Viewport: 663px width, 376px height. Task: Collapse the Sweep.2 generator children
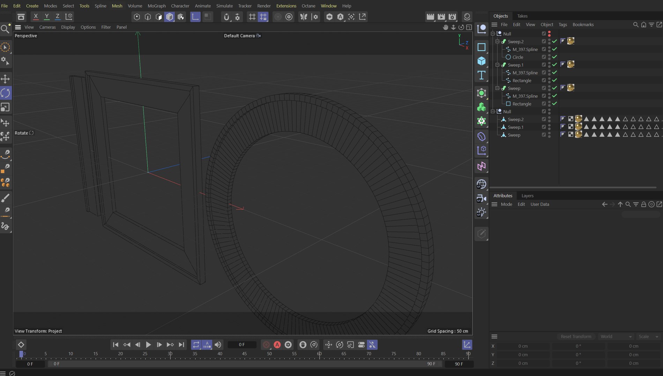tap(498, 41)
